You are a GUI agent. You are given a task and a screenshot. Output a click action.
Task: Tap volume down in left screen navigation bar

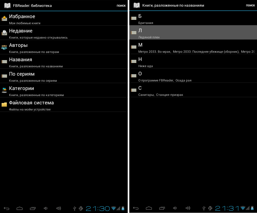(45, 208)
